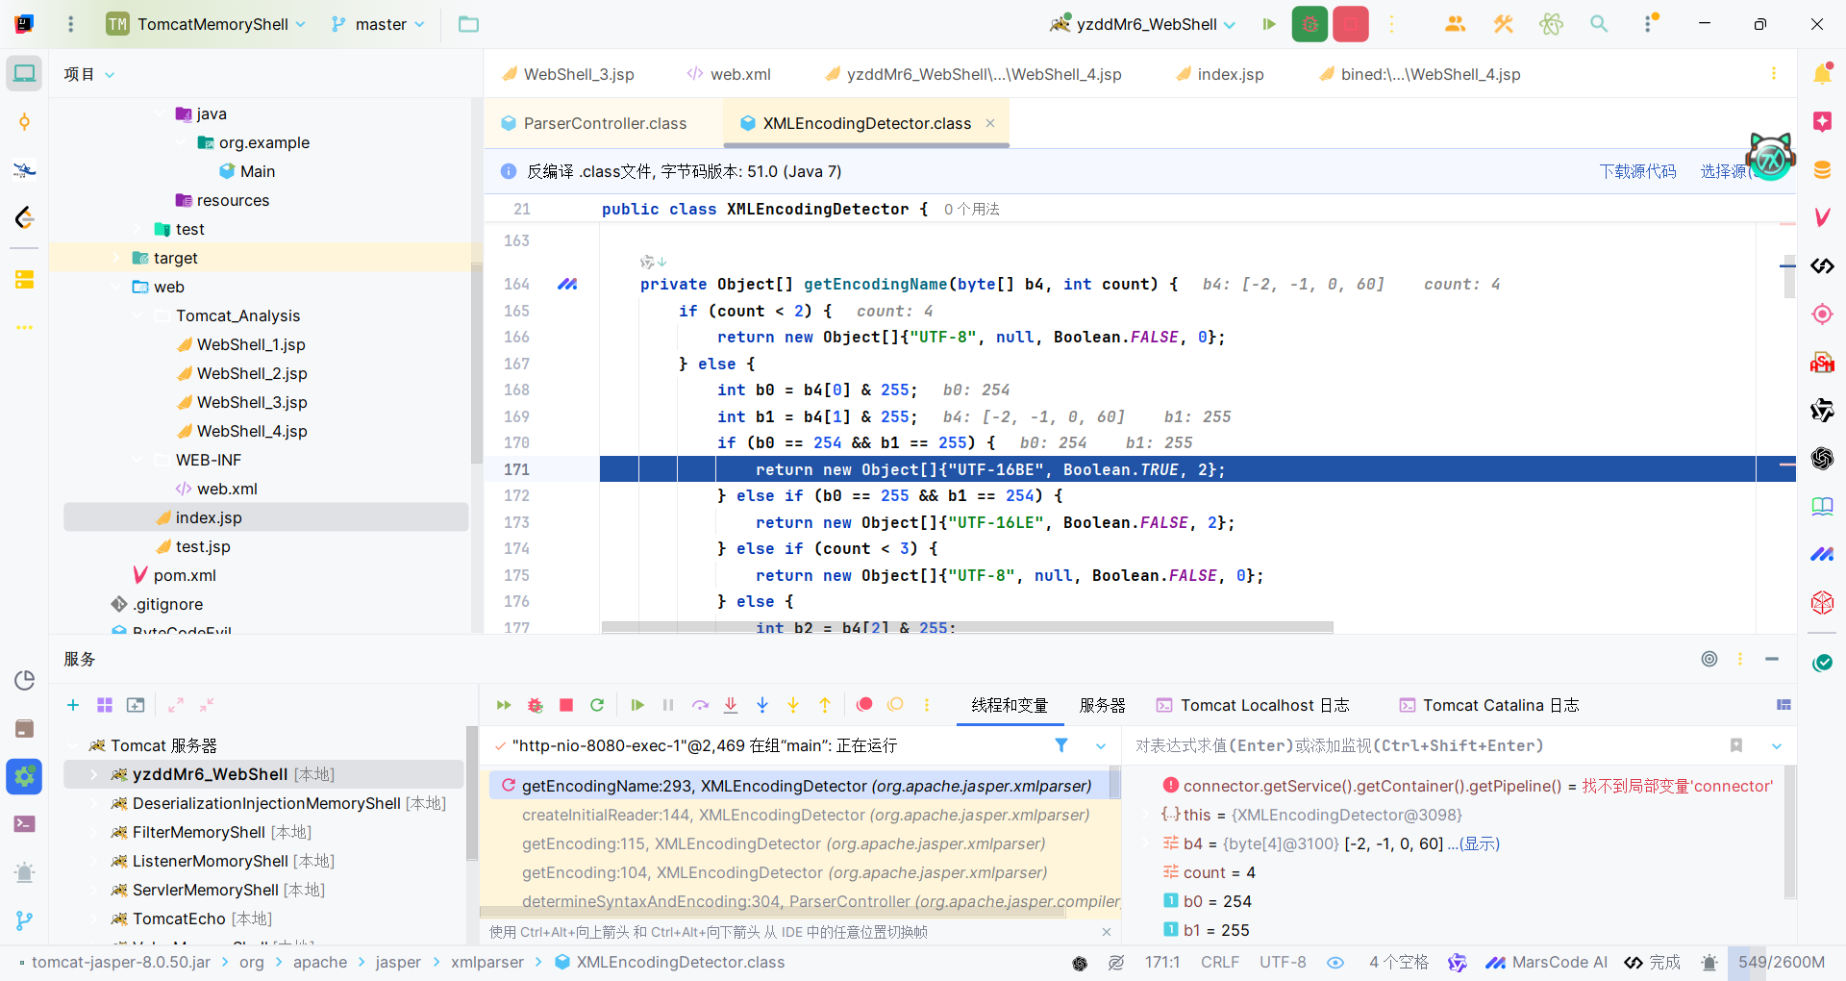The width and height of the screenshot is (1846, 981).
Task: Collapse the web folder
Action: (115, 287)
